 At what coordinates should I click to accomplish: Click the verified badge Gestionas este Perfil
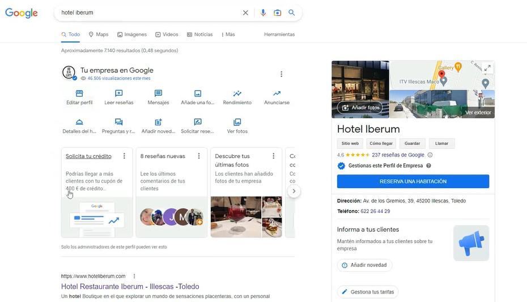pyautogui.click(x=341, y=165)
